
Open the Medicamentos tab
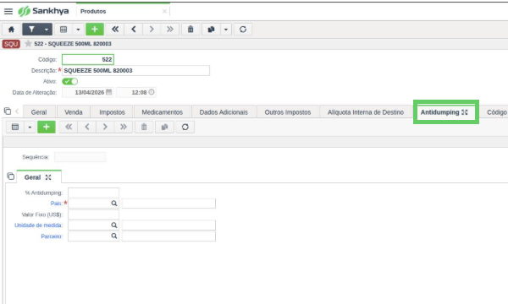(163, 112)
